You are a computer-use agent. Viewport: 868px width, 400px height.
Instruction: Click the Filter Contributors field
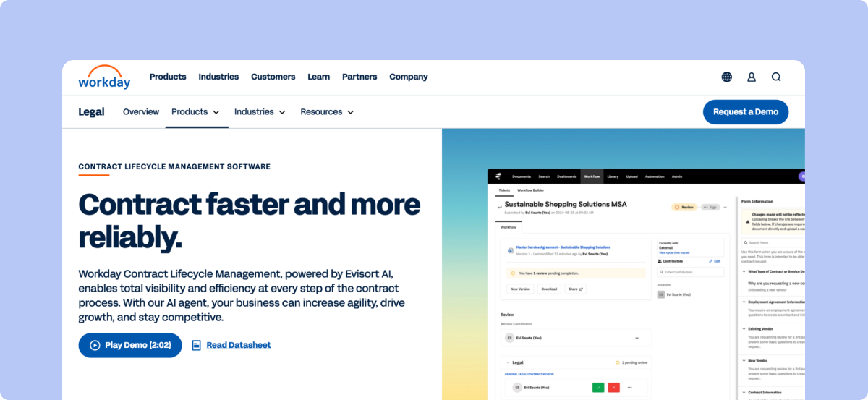point(690,272)
